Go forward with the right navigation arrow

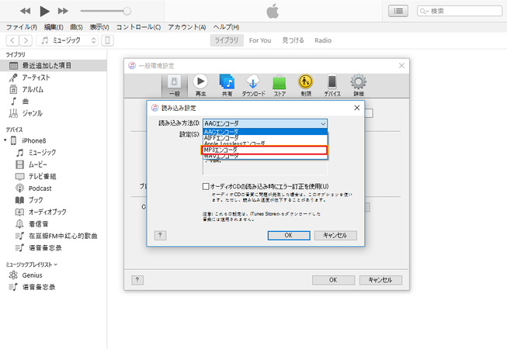26,40
